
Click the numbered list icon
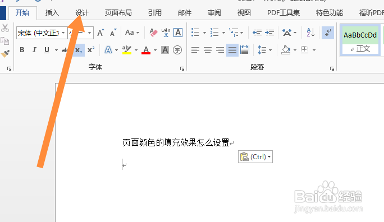click(x=214, y=33)
